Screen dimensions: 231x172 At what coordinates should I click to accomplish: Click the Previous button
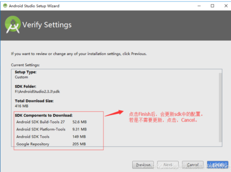[143, 165]
